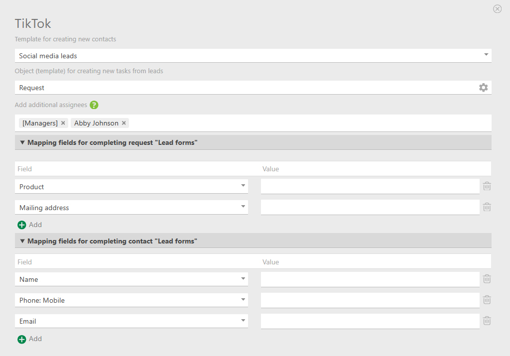
Task: Delete the Product mapping row
Action: [x=487, y=186]
